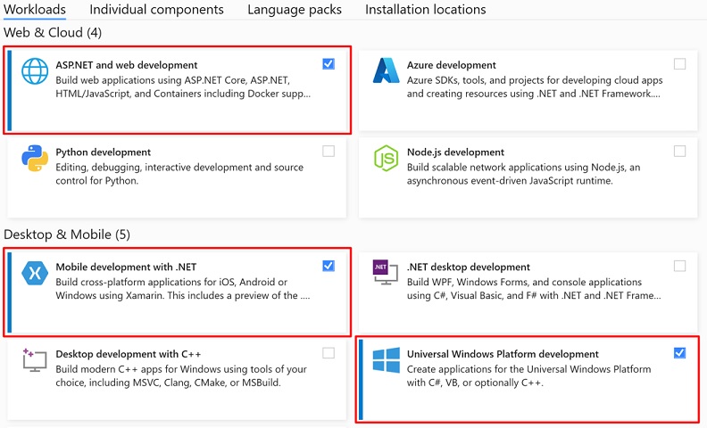Switch to Individual components tab
The height and width of the screenshot is (428, 707).
coord(156,10)
